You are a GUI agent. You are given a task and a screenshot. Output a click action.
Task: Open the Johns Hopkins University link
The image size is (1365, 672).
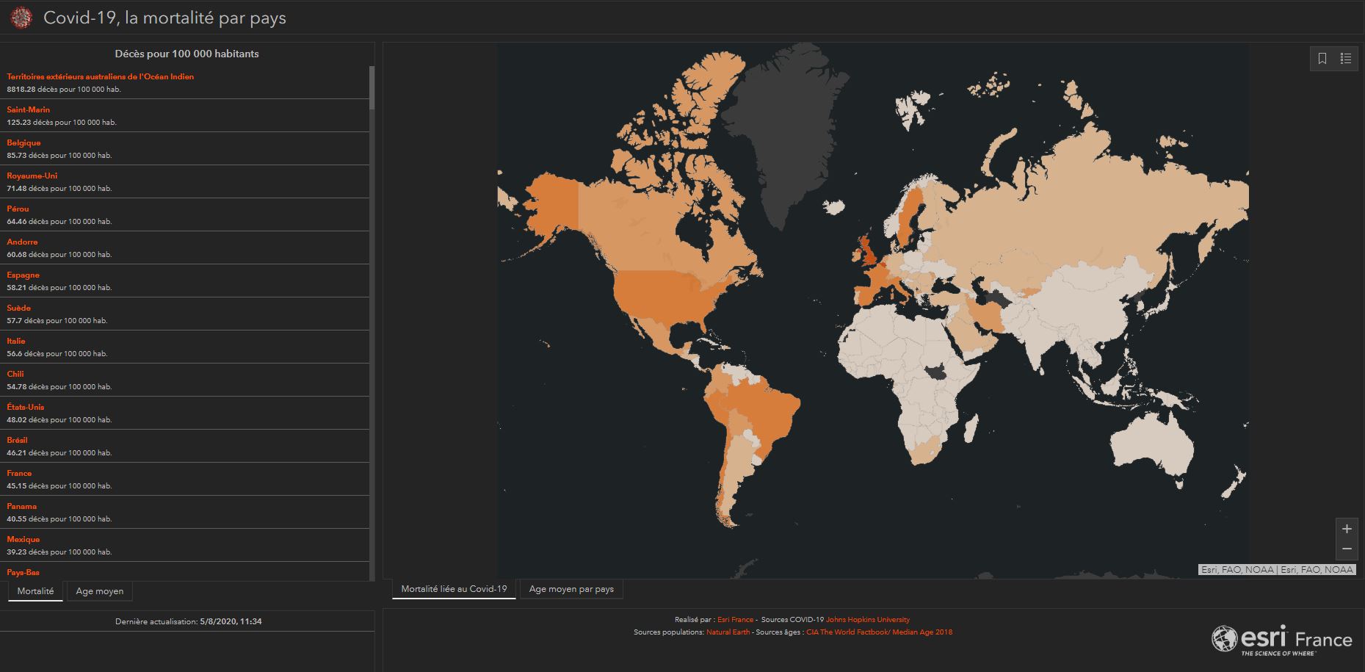[x=867, y=620]
